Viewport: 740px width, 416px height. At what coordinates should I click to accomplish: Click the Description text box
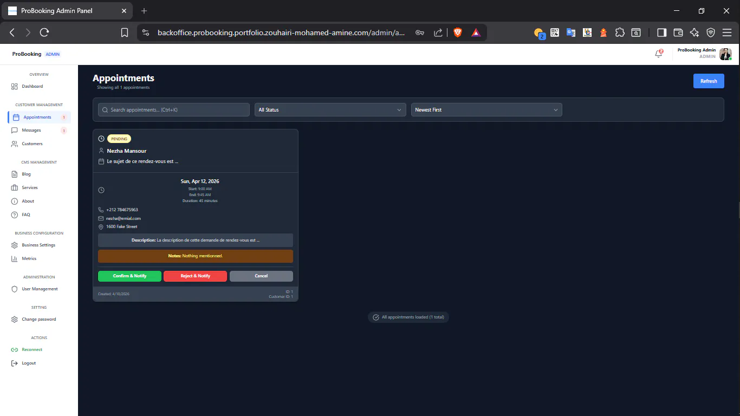pos(196,240)
